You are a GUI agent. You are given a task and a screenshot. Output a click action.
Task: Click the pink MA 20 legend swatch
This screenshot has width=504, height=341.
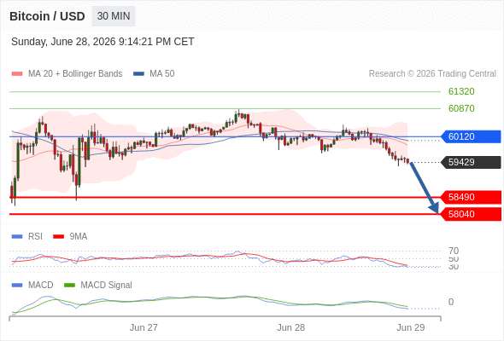pos(17,74)
